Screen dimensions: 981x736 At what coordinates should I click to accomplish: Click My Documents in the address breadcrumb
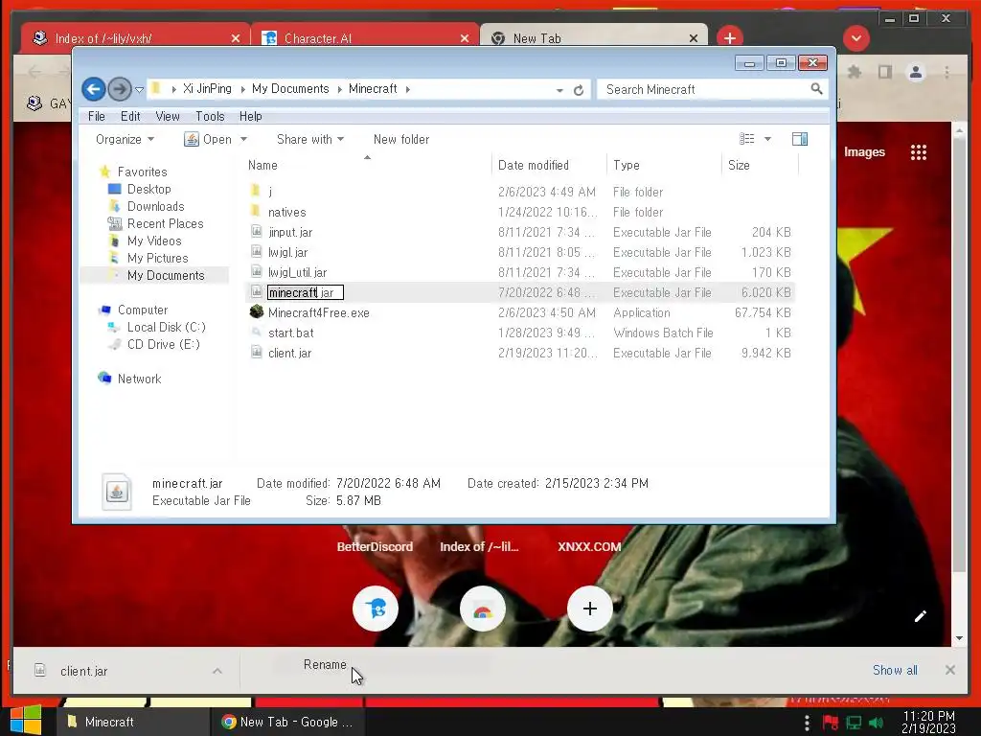tap(290, 89)
